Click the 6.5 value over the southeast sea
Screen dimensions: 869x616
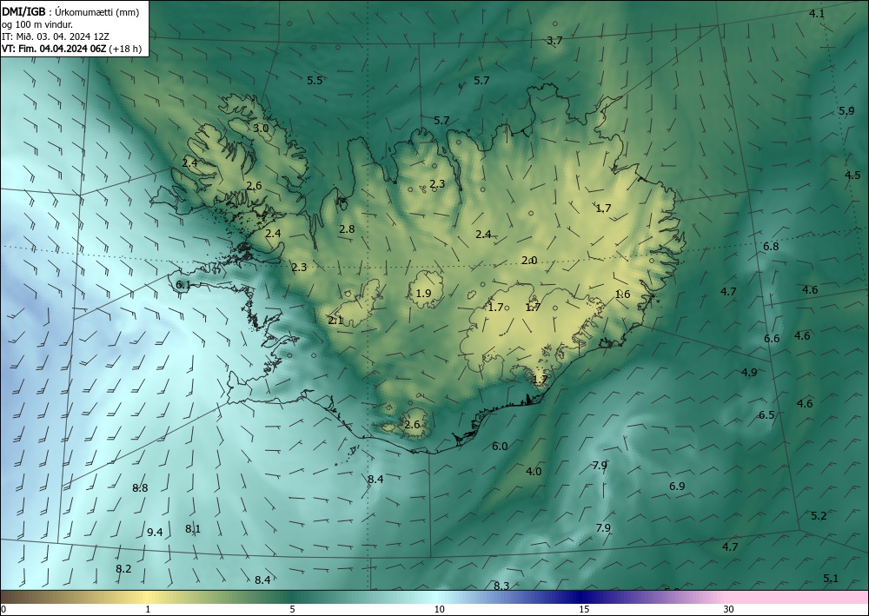(766, 415)
